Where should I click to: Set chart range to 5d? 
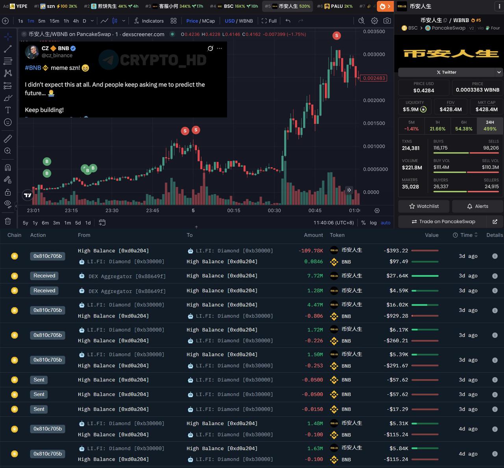tap(78, 223)
